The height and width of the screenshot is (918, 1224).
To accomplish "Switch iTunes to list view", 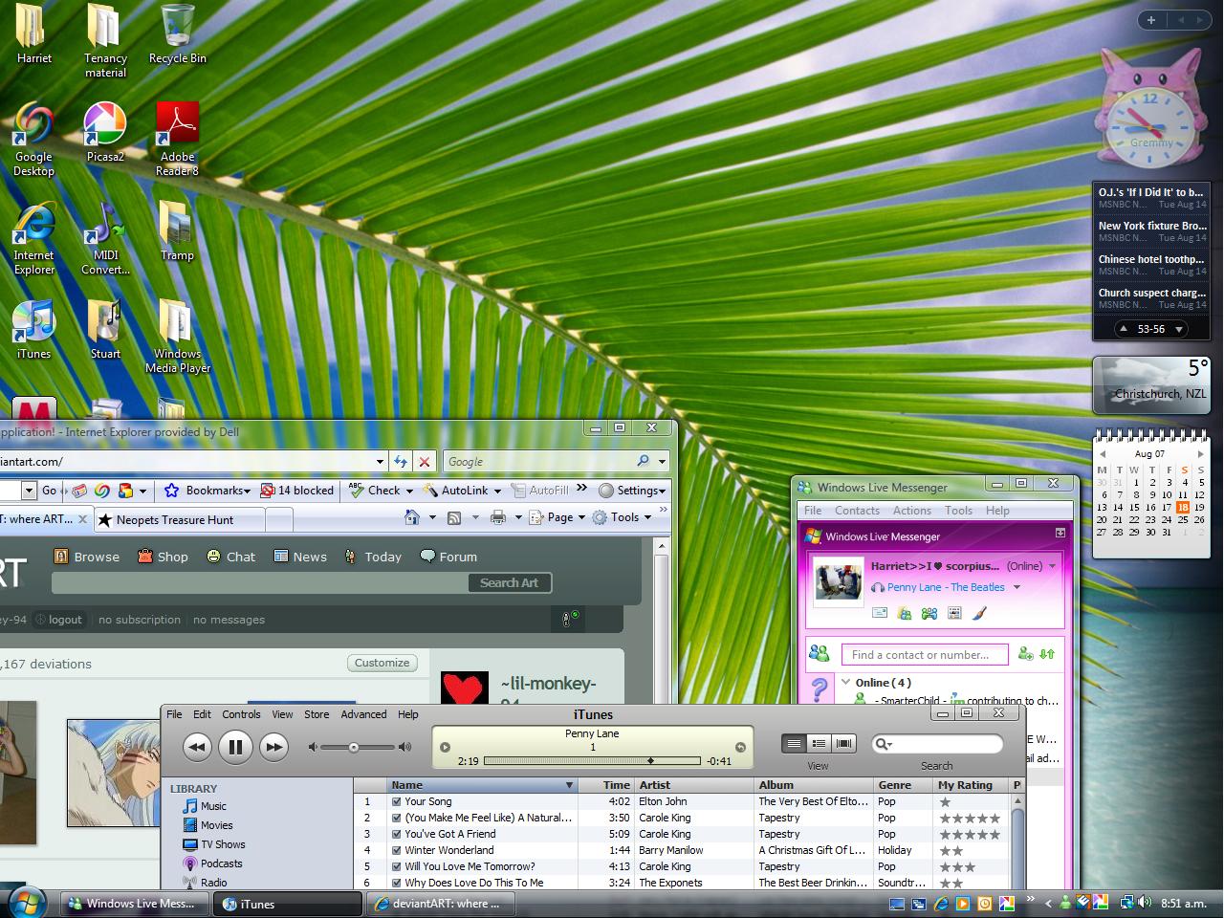I will (794, 744).
